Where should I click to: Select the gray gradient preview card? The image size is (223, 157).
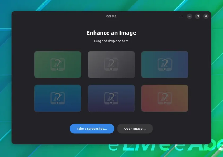111,65
